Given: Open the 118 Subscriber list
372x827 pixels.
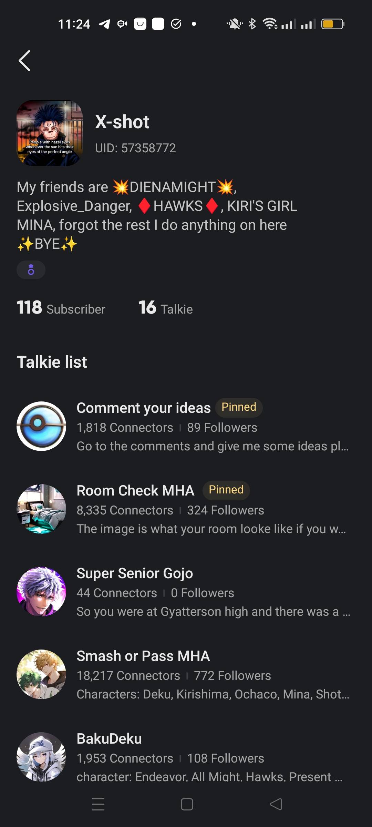Looking at the screenshot, I should tap(61, 308).
